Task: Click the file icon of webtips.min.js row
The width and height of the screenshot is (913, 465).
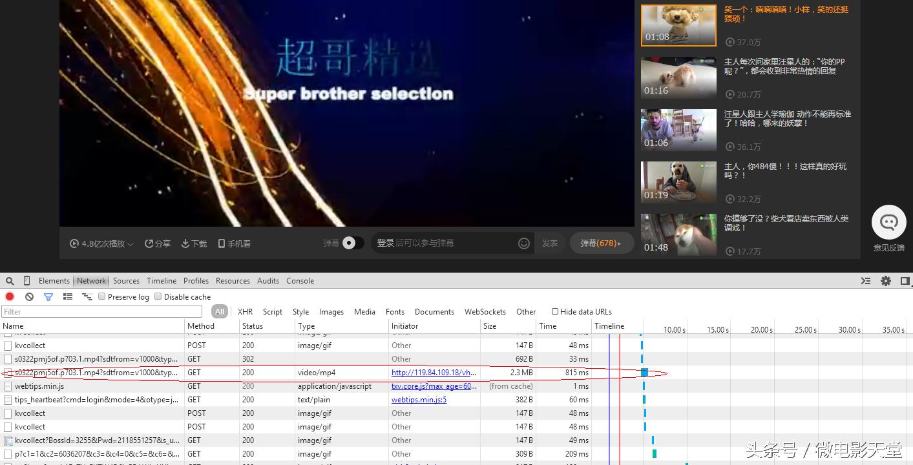Action: pyautogui.click(x=8, y=386)
